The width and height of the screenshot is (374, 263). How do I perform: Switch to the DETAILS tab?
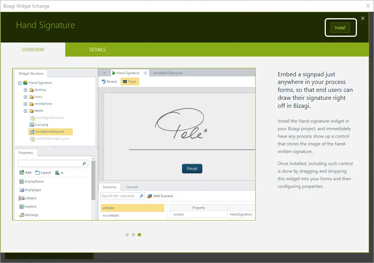(x=97, y=50)
